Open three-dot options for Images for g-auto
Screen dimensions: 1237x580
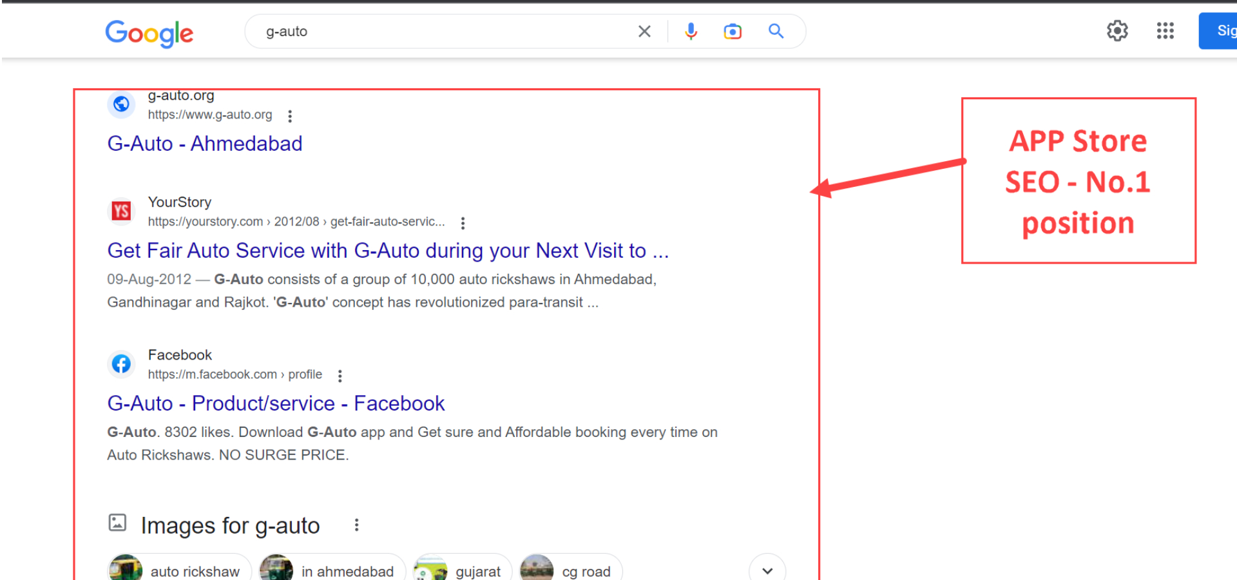click(x=356, y=525)
